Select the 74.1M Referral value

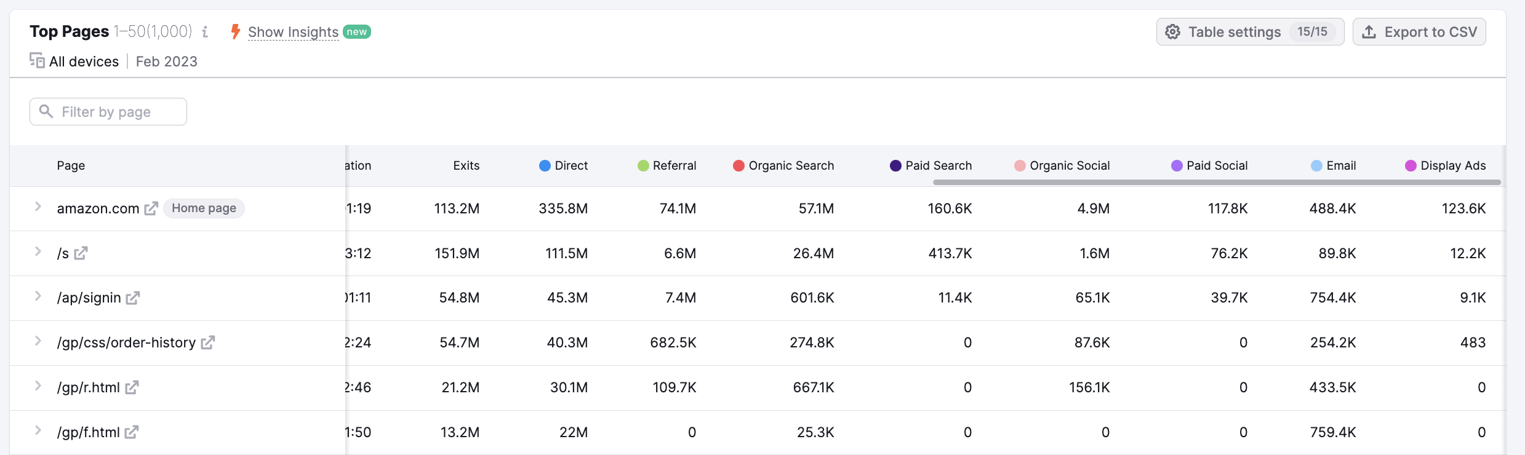coord(678,208)
